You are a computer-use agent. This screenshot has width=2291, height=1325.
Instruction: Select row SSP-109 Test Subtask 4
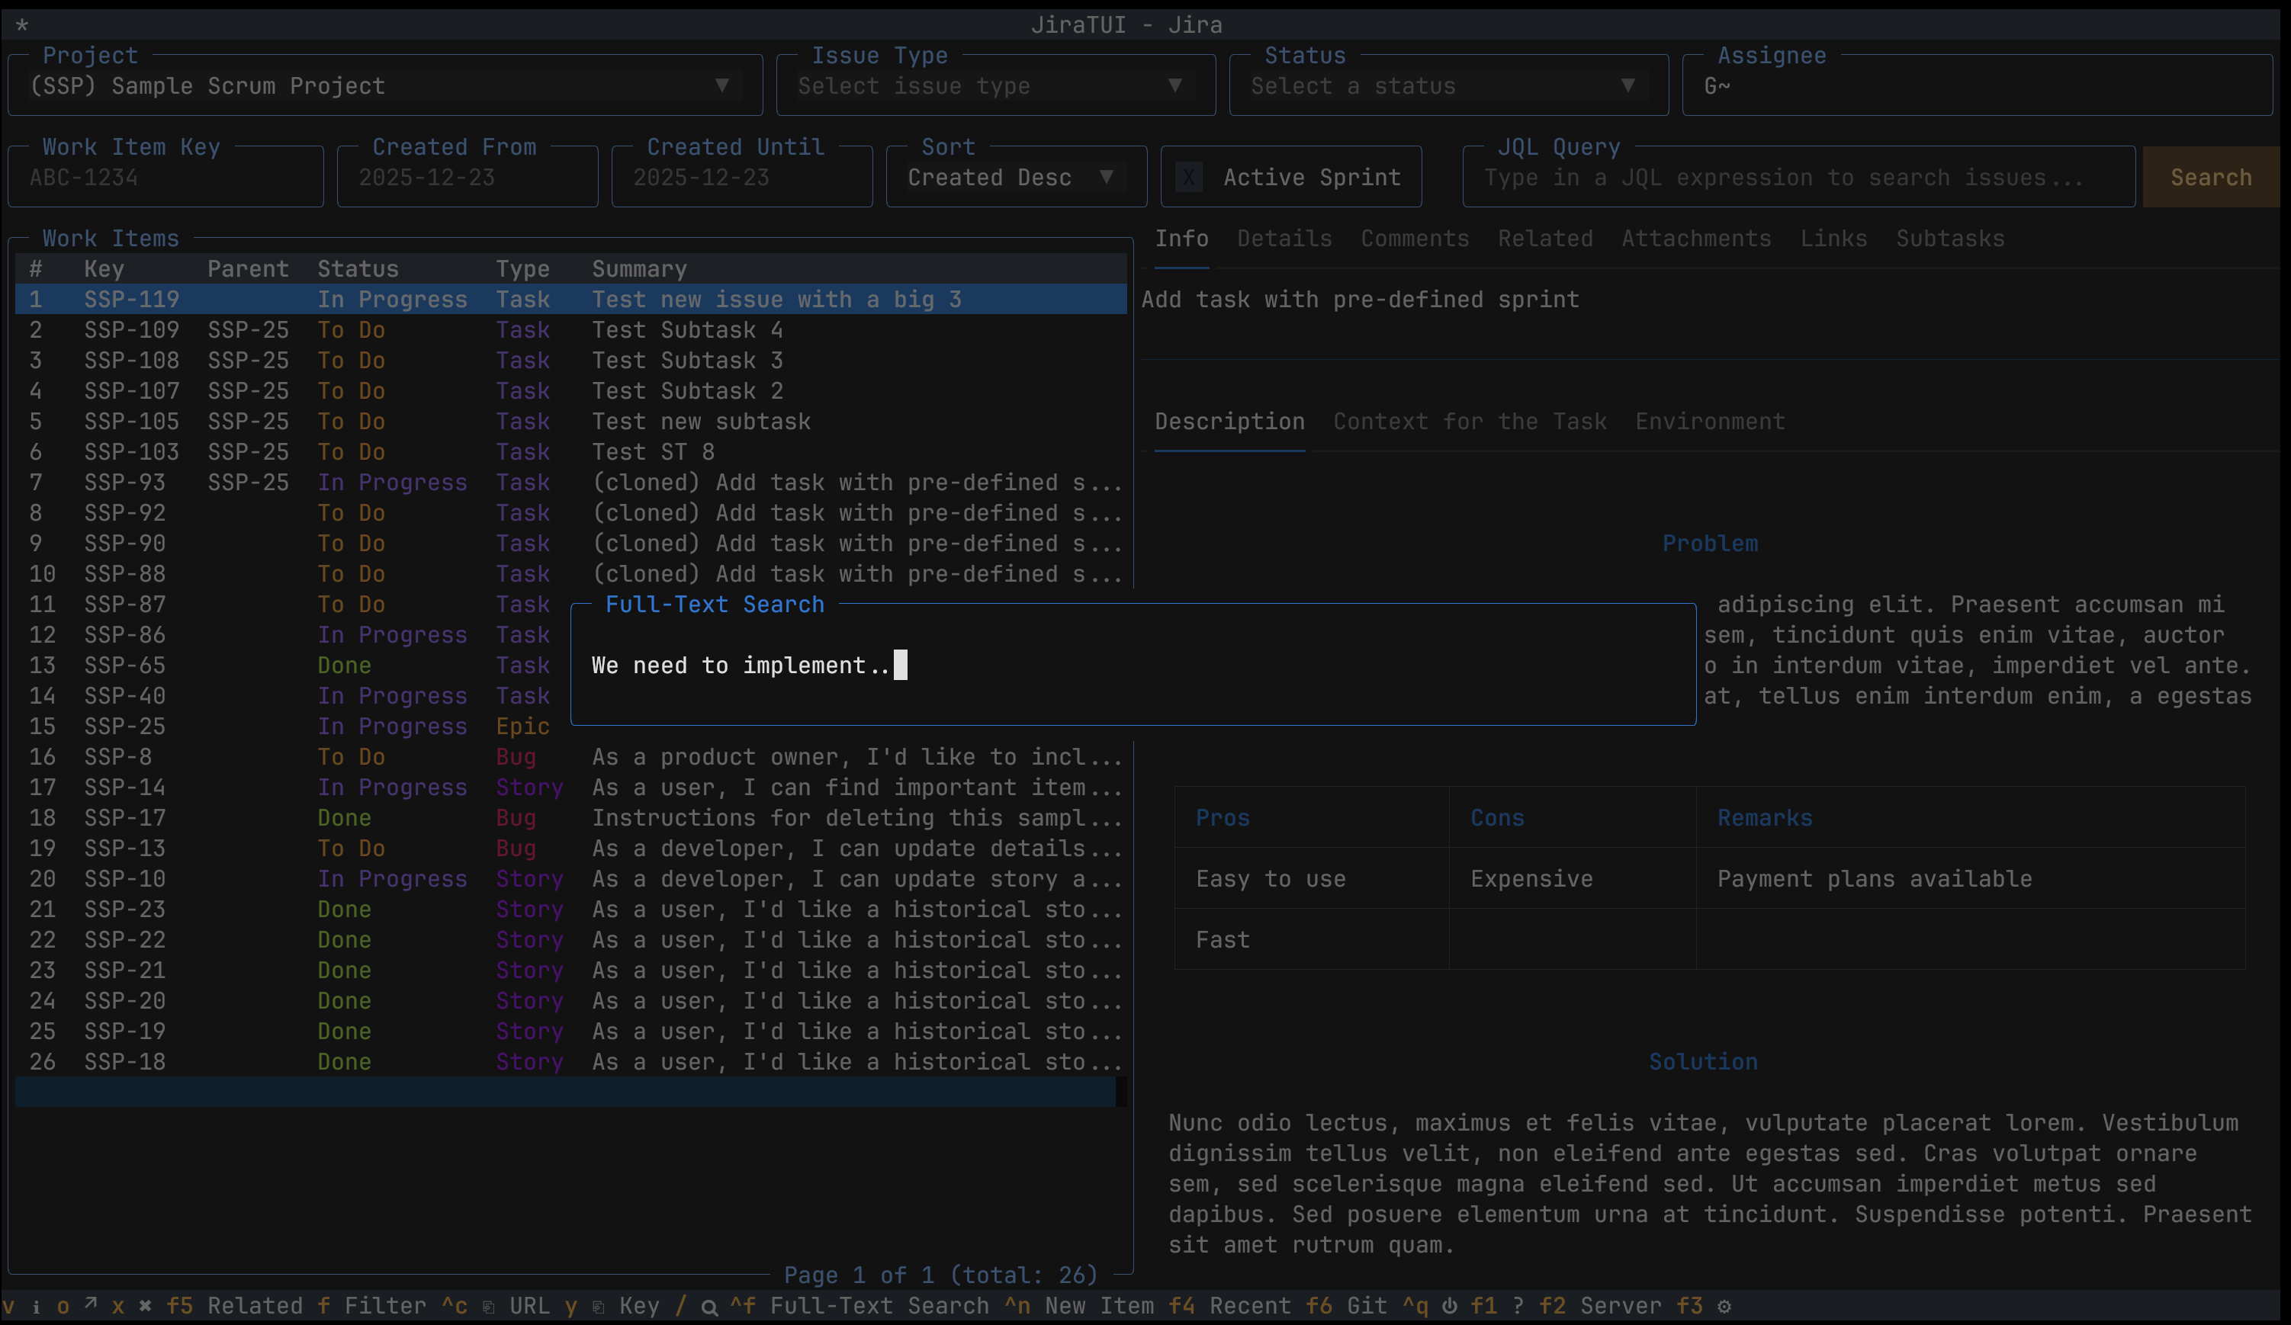(571, 330)
